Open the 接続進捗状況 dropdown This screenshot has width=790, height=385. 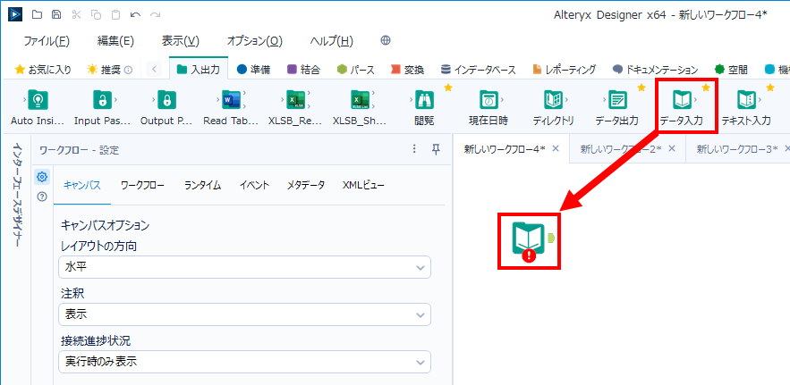tap(244, 362)
